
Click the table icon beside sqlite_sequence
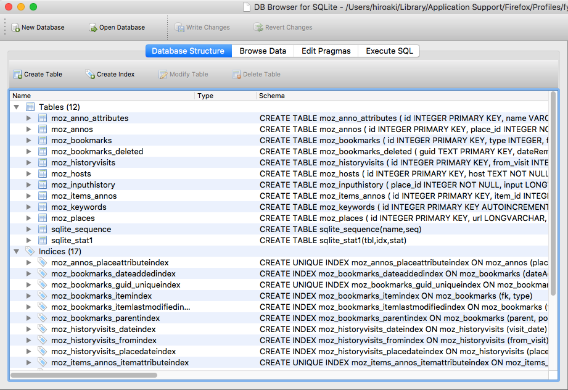(x=43, y=229)
